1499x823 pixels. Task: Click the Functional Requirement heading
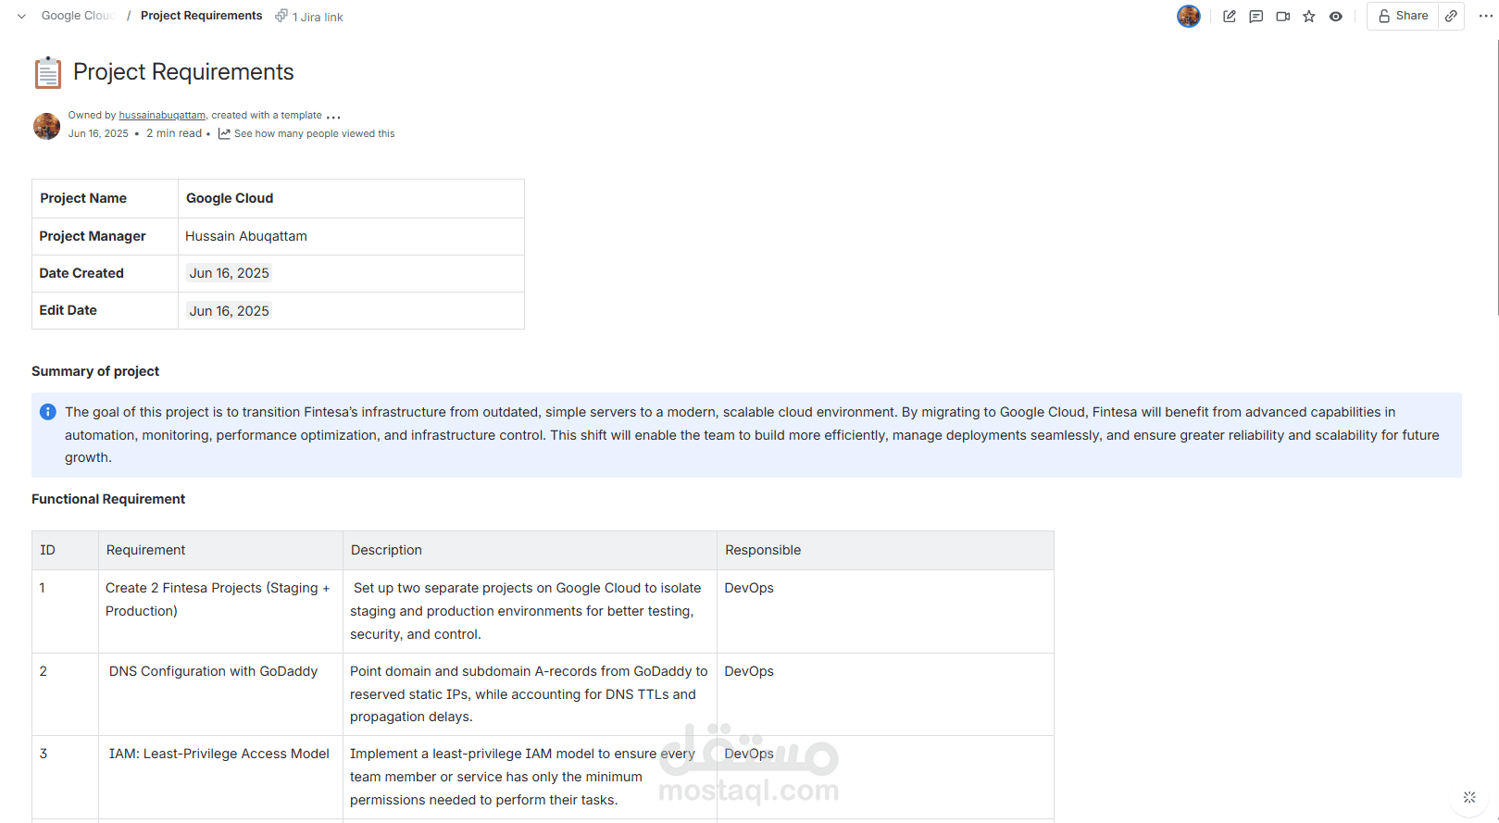(x=108, y=499)
